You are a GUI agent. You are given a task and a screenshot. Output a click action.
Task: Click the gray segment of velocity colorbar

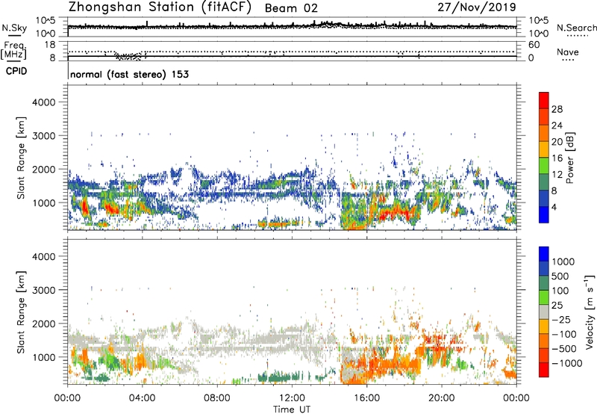[544, 312]
